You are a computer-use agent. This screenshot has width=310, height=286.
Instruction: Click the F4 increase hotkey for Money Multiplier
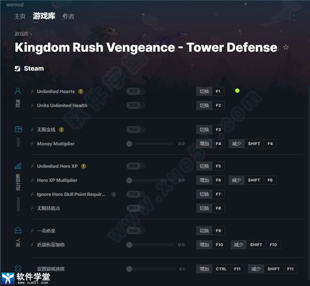(210, 144)
